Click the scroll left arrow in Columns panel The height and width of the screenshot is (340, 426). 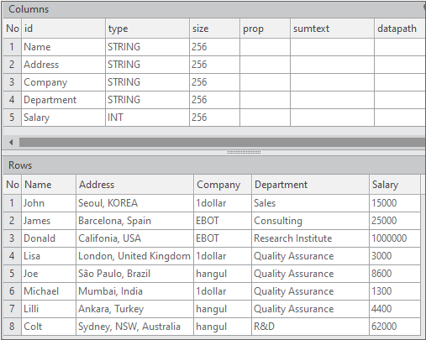coord(11,143)
